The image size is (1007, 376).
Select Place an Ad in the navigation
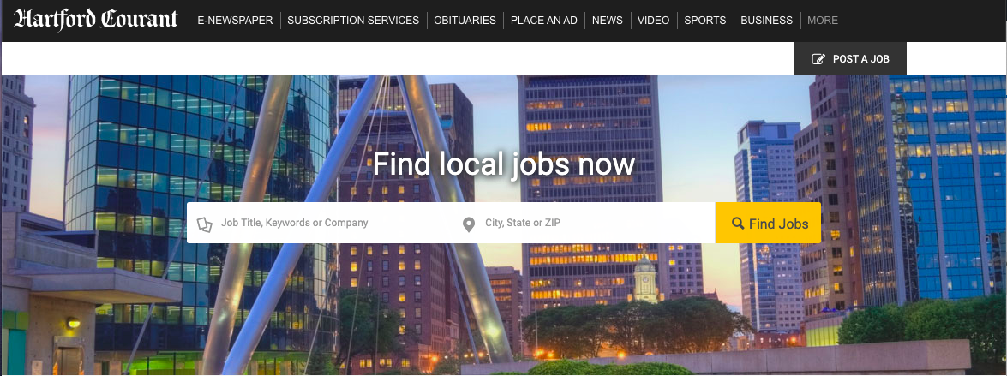coord(544,21)
